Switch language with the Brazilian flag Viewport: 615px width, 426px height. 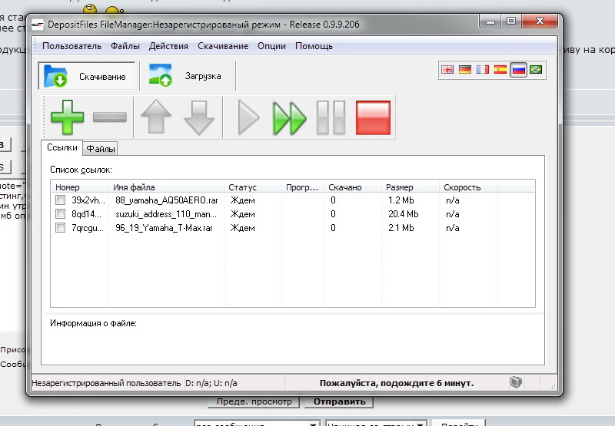pyautogui.click(x=535, y=70)
